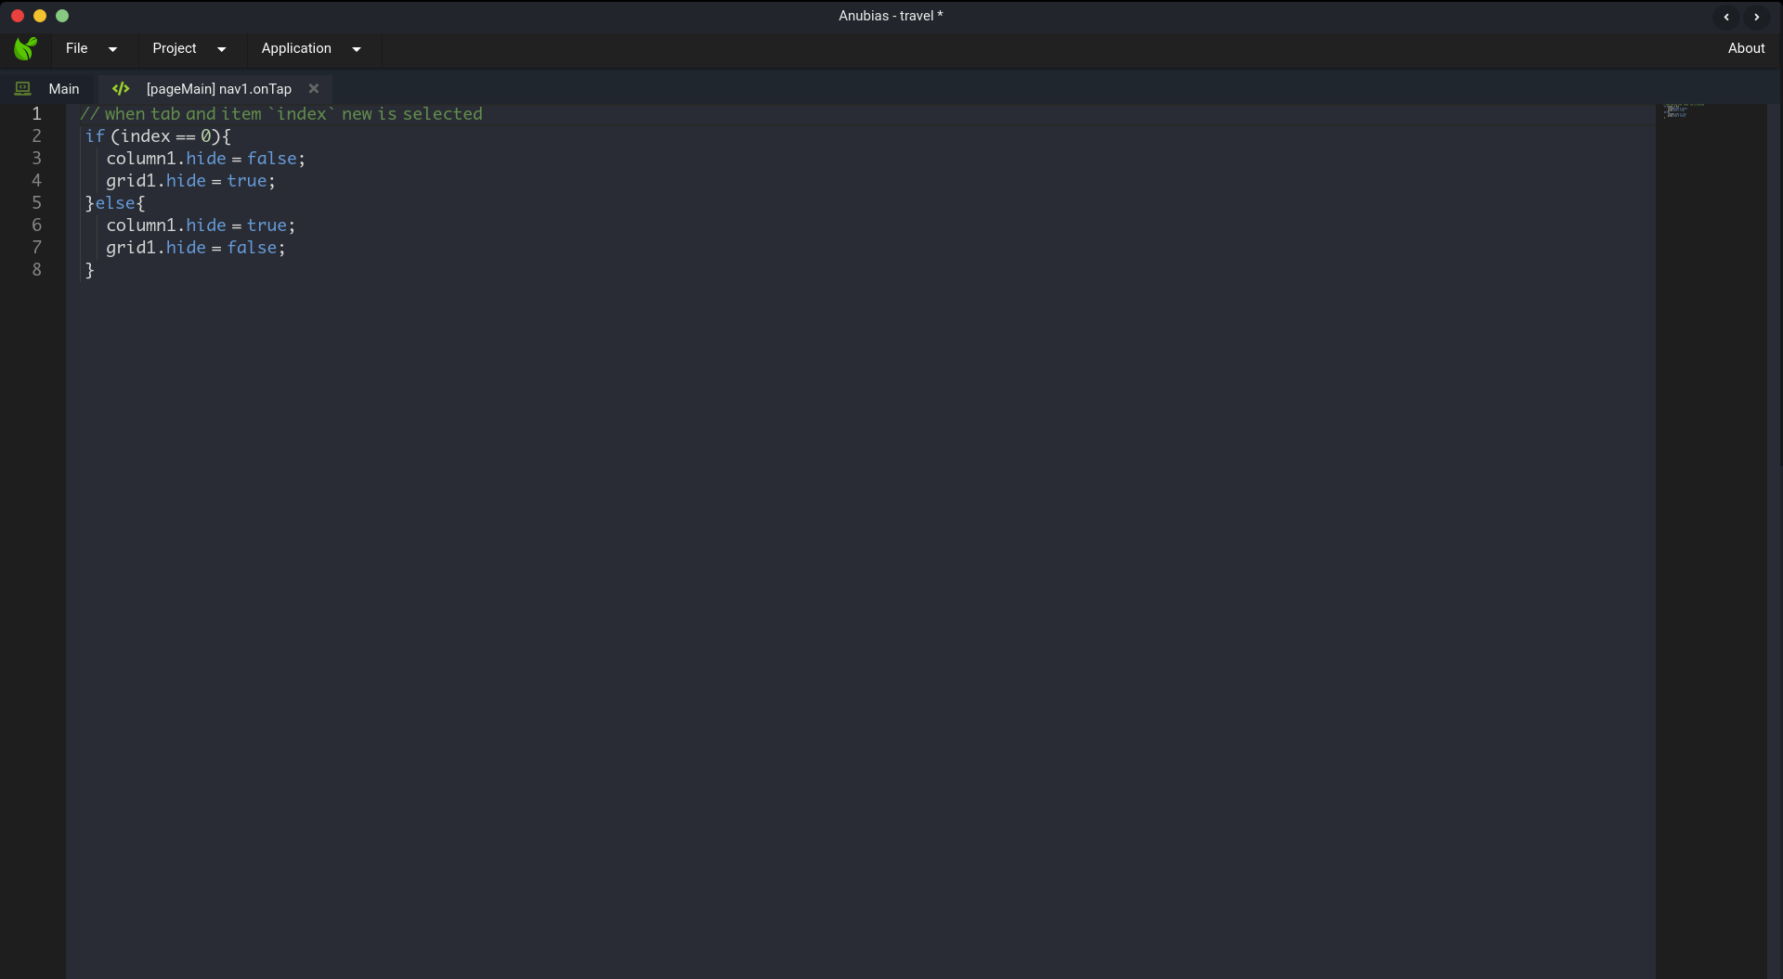Expand the File menu dropdown arrow

[x=112, y=49]
